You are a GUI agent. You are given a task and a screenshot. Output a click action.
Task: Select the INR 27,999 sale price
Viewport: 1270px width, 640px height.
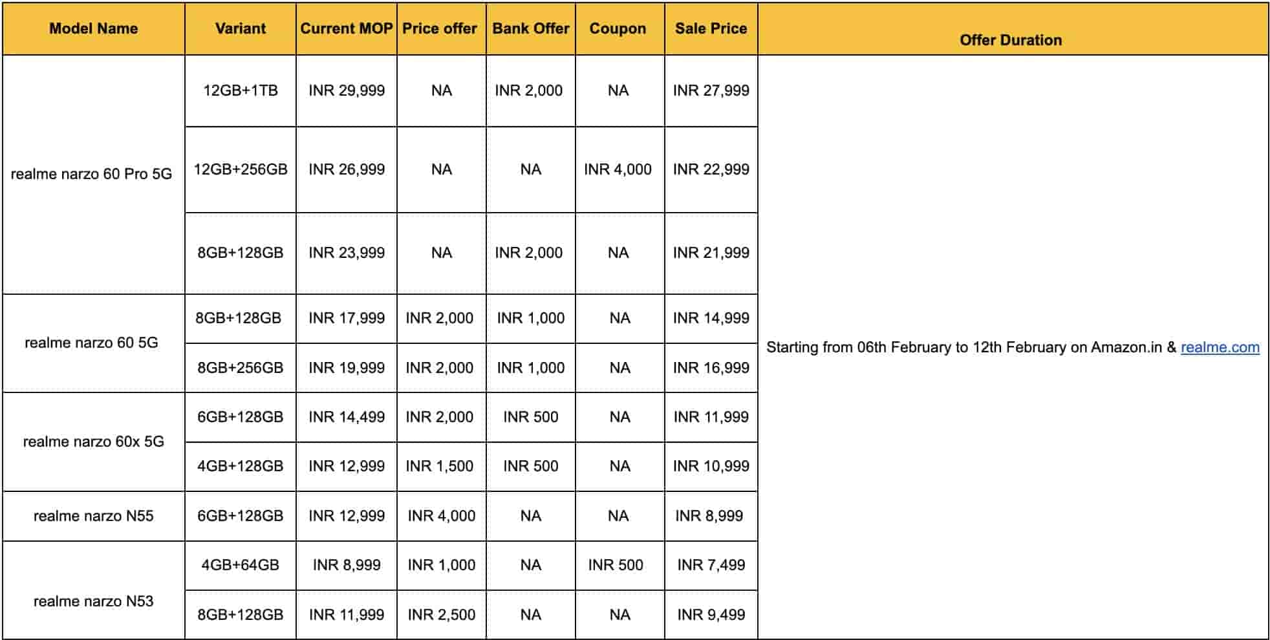pyautogui.click(x=711, y=91)
